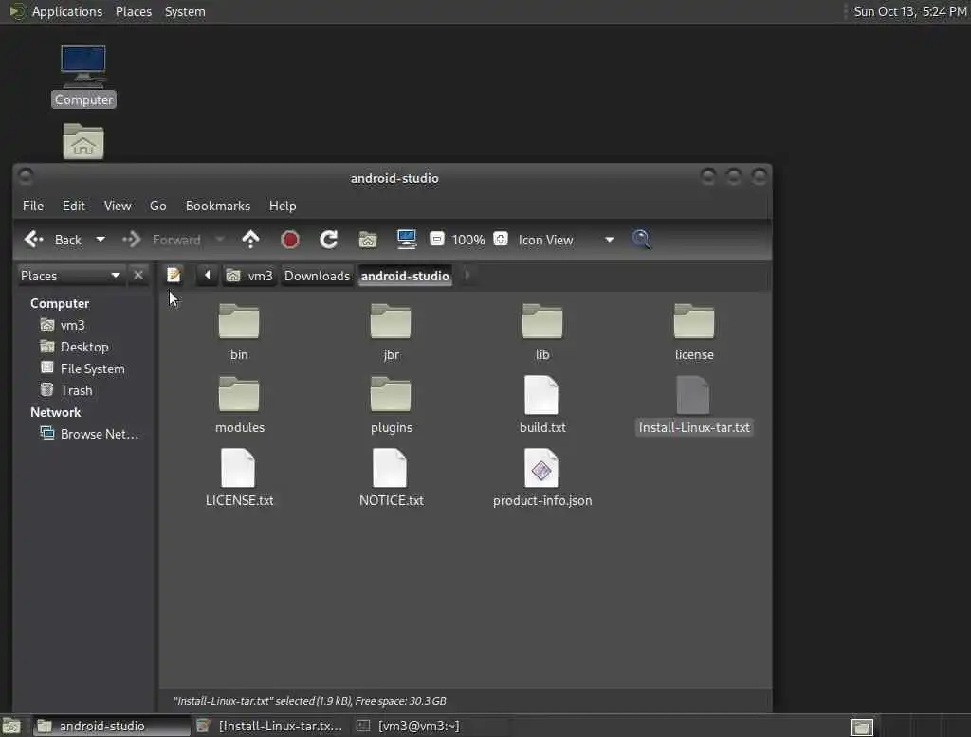
Task: Open the Help menu
Action: pos(283,207)
